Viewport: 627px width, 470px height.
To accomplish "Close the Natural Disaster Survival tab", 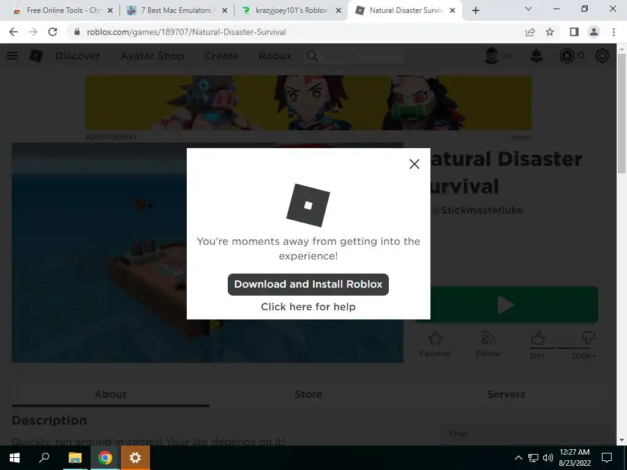I will coord(452,11).
